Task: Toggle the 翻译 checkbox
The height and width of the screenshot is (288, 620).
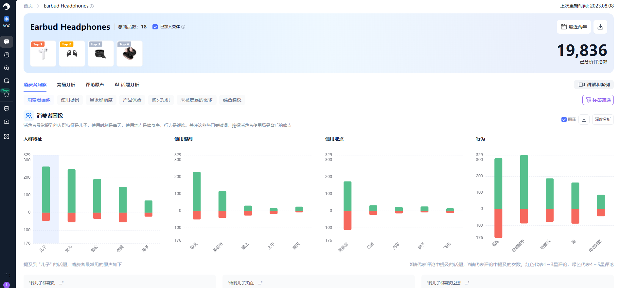Action: pyautogui.click(x=564, y=120)
